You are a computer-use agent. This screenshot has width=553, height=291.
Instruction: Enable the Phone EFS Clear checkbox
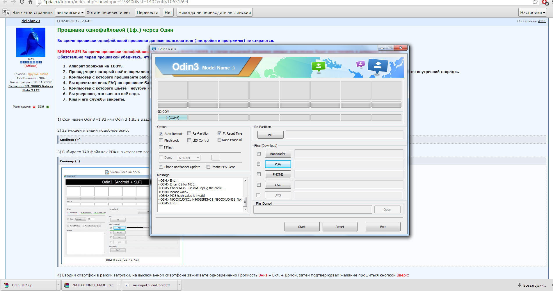208,167
